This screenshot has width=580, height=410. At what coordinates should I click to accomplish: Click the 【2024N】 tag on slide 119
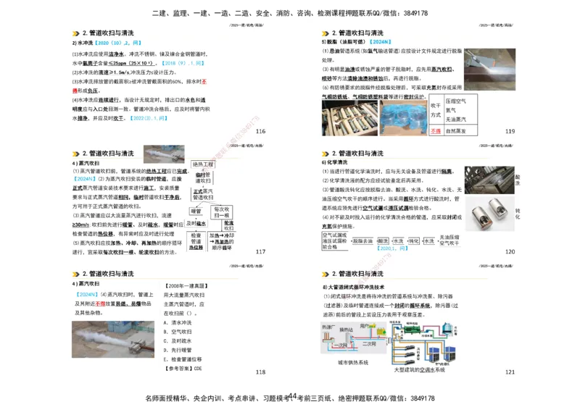click(381, 42)
